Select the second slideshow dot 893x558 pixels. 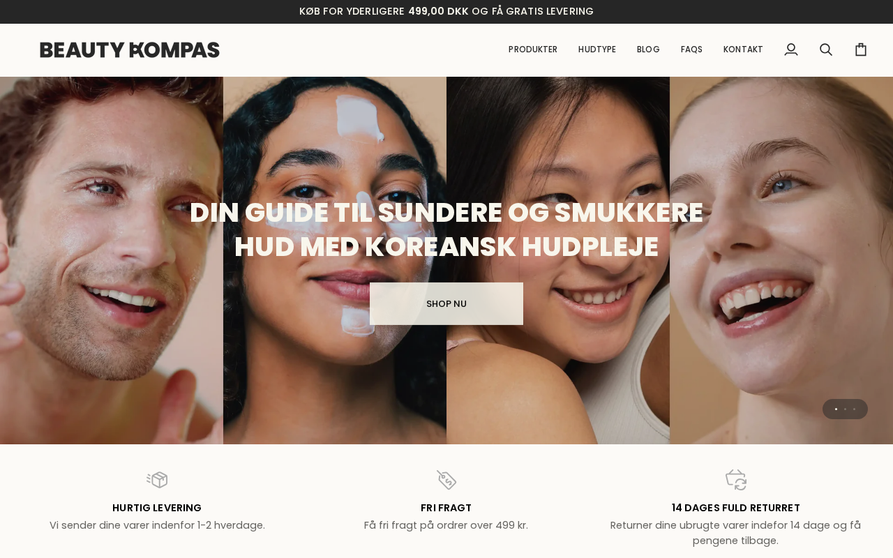click(x=845, y=409)
